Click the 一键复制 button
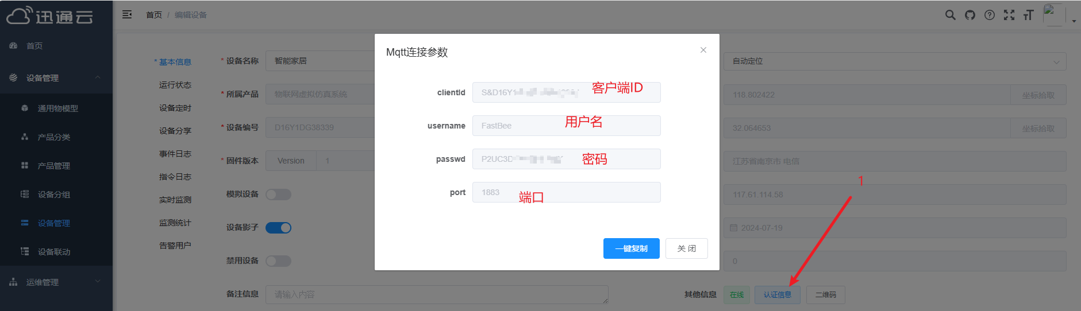The image size is (1081, 311). 631,248
